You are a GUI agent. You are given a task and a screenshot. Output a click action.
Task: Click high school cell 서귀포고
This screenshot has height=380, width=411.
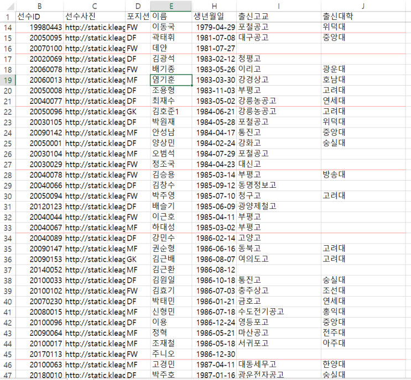tap(279, 344)
